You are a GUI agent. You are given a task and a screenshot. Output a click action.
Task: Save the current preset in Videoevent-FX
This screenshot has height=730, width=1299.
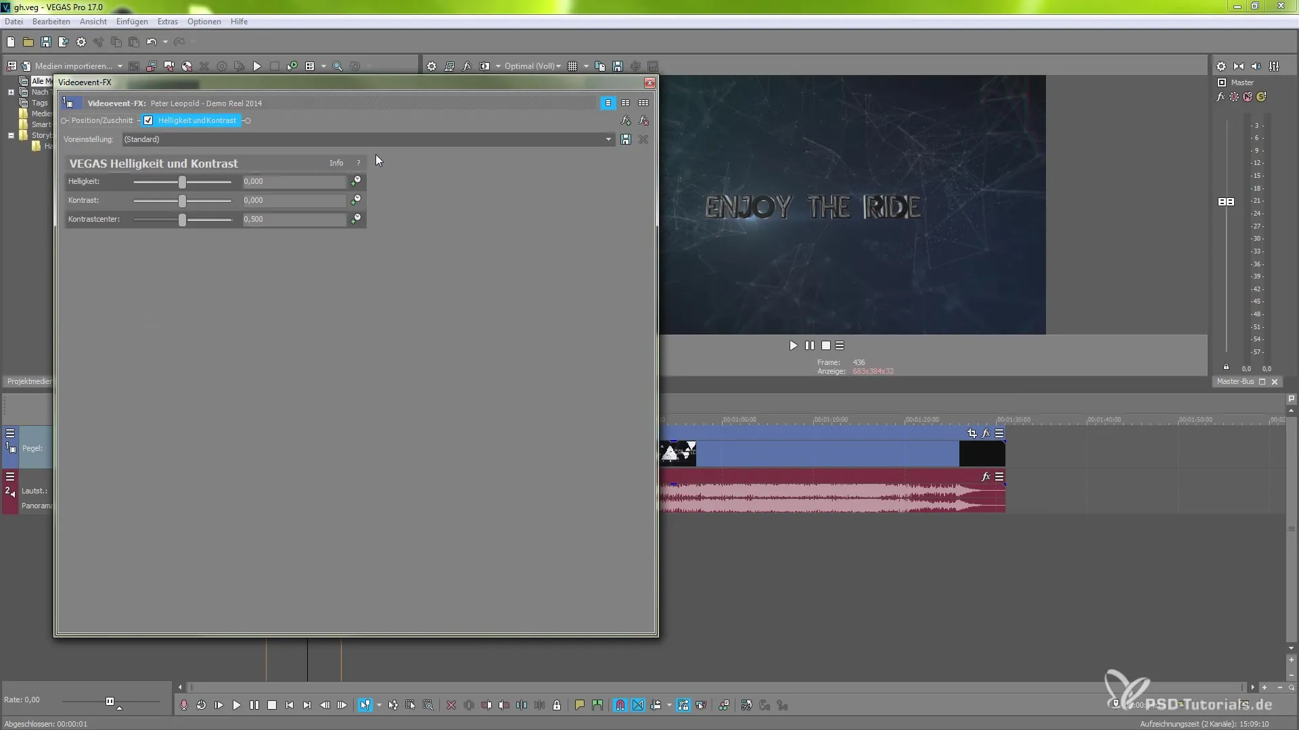point(626,139)
